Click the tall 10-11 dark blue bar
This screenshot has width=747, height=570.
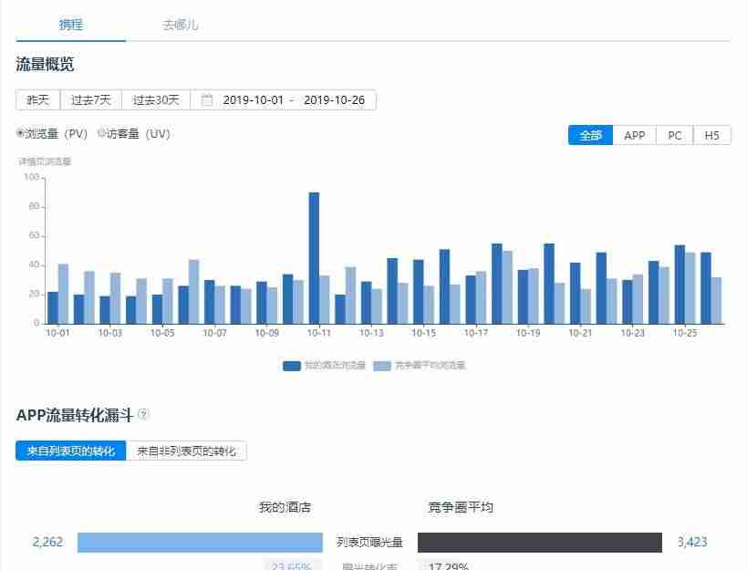[314, 258]
